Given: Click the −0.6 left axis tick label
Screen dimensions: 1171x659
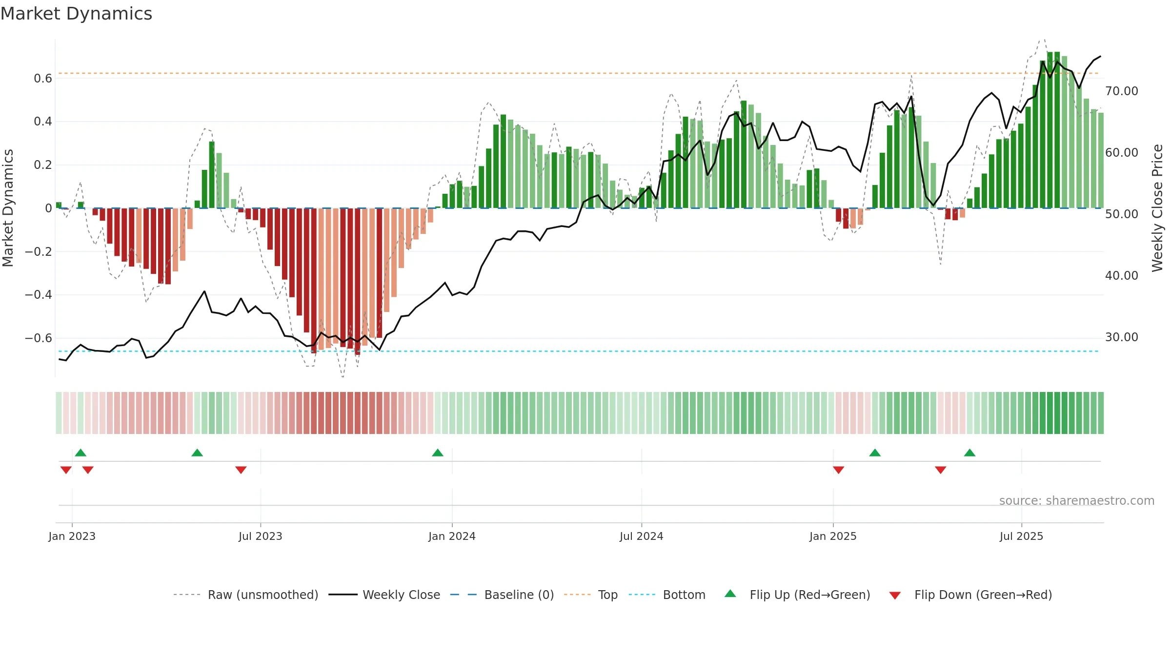Looking at the screenshot, I should pos(39,338).
